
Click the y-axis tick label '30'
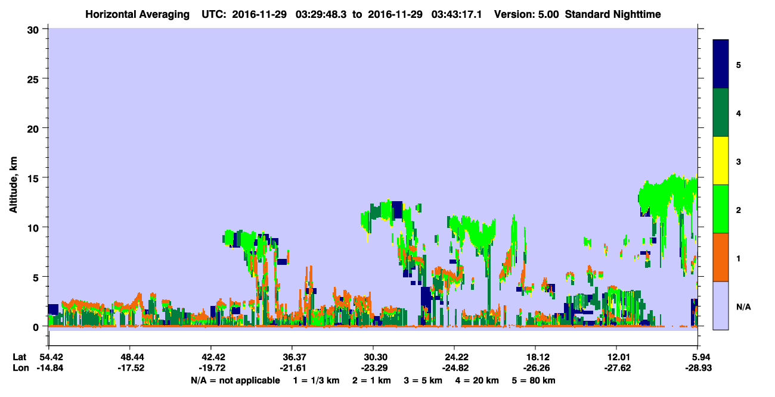[x=35, y=29]
